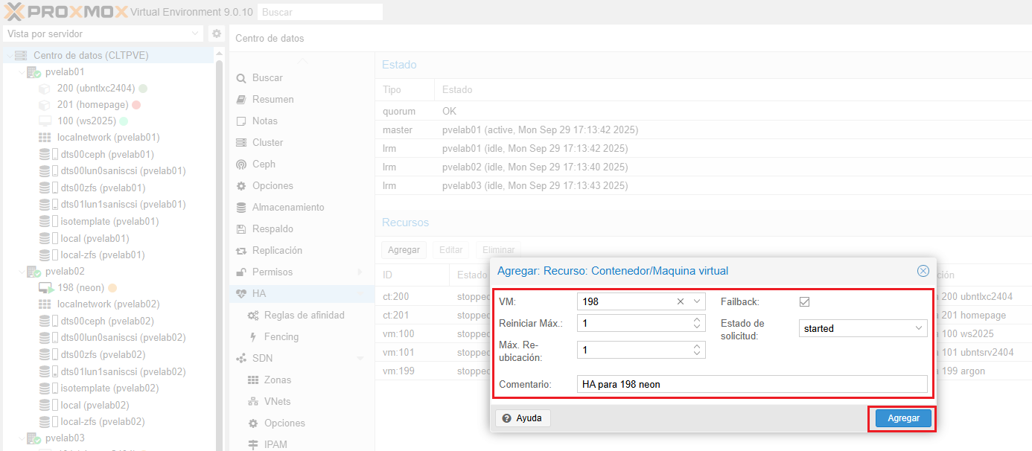
Task: Collapse the pvelab02 node expander
Action: point(21,272)
